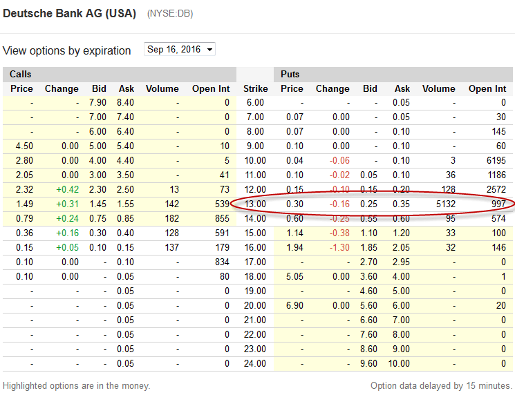Select put change -0.16
Viewport: 515px width, 395px height.
tap(339, 204)
